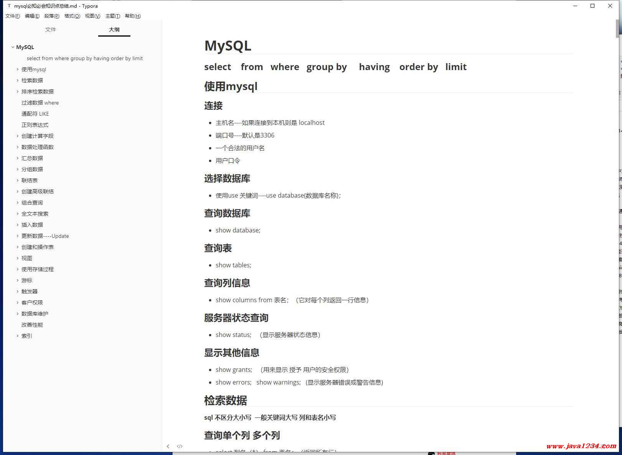Expand the 数据处理函数 outline node
Image resolution: width=622 pixels, height=455 pixels.
[x=18, y=147]
